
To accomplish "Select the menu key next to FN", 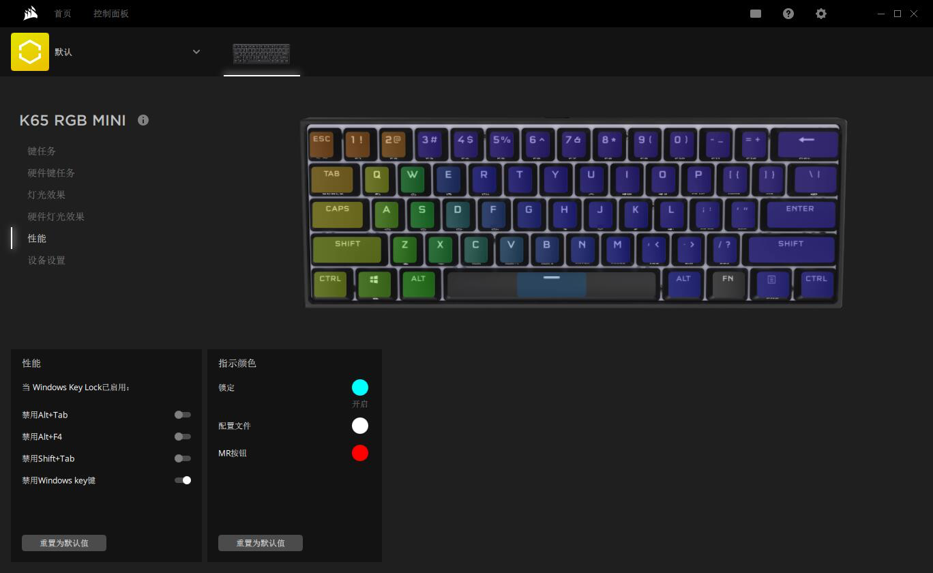I will (771, 283).
